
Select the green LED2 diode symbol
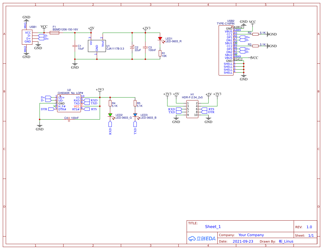point(110,115)
